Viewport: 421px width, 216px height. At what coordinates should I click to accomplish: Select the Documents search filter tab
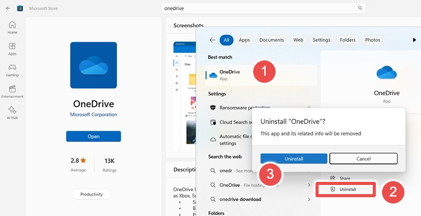[272, 40]
